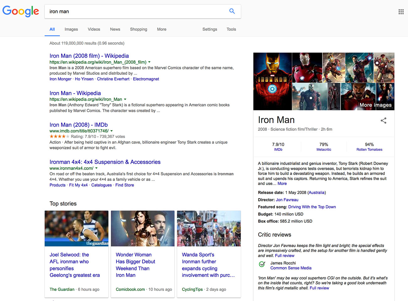
Task: Click Joel Selwood AFL ironman headline
Action: coord(75,265)
